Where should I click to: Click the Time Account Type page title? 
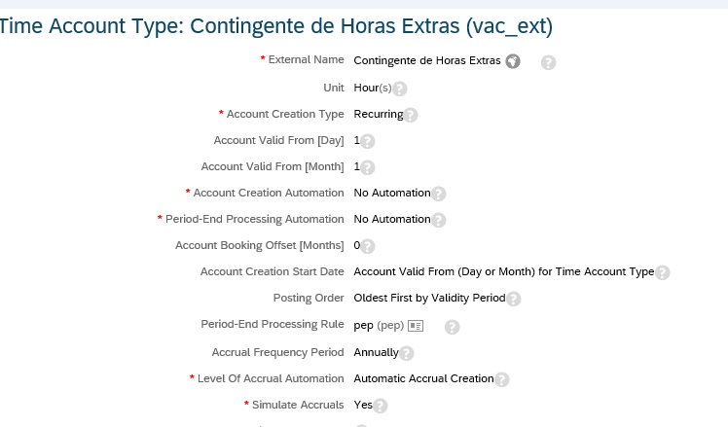click(275, 26)
